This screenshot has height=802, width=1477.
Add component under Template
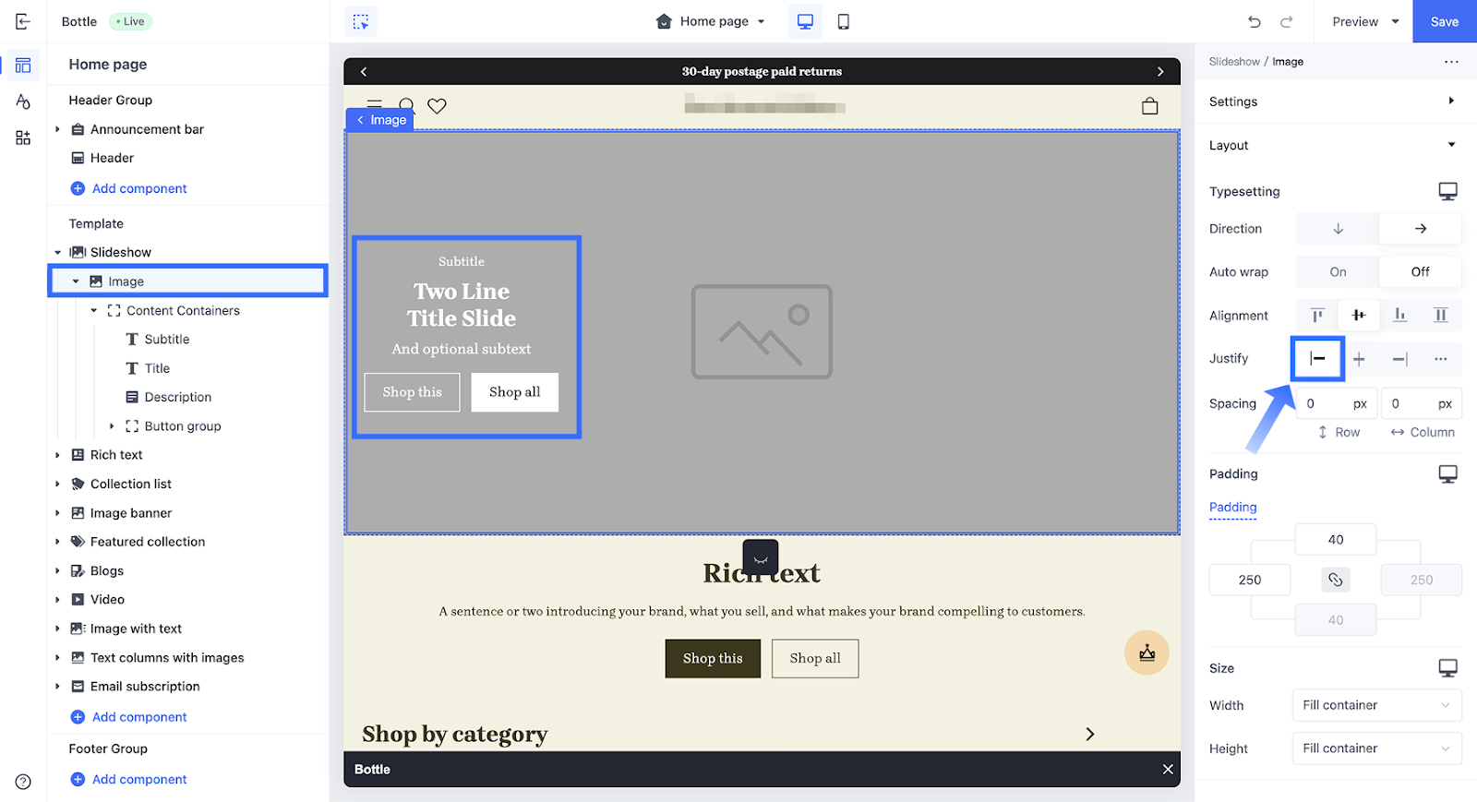coord(129,717)
